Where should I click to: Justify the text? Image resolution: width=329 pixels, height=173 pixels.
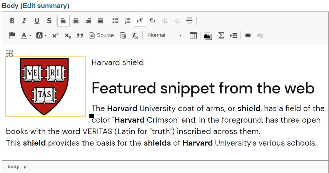(101, 21)
